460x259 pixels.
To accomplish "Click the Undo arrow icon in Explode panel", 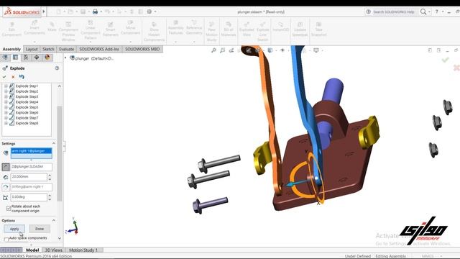I will (22, 77).
